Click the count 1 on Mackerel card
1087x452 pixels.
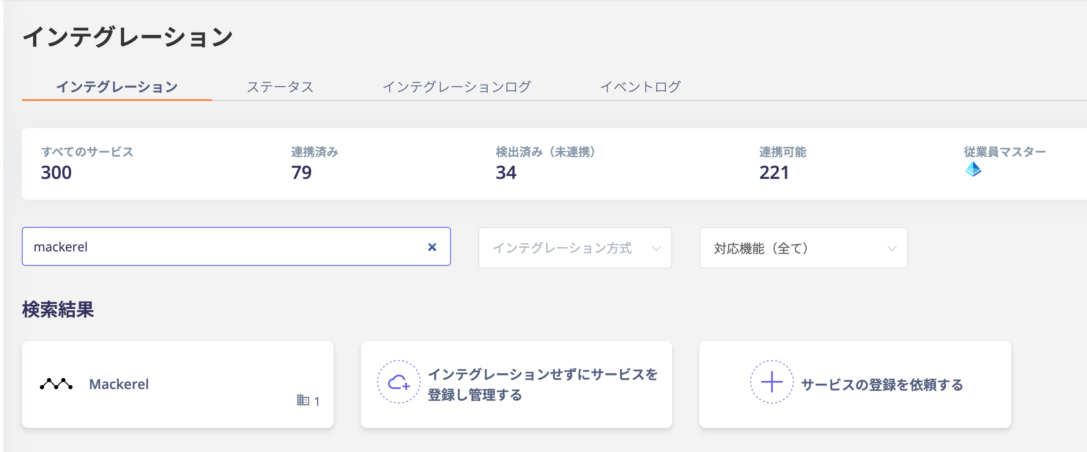pyautogui.click(x=317, y=401)
